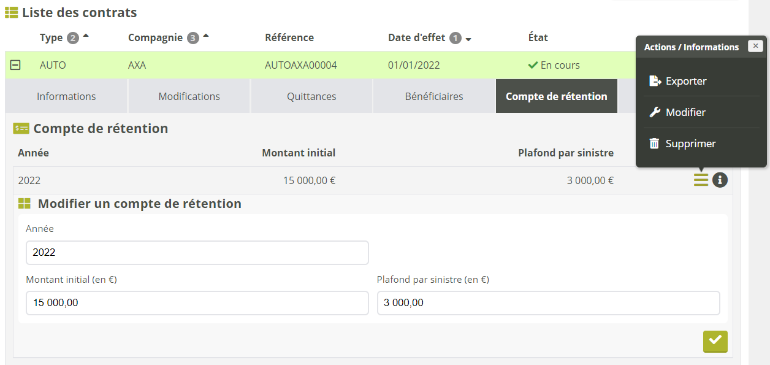
Task: Choose Supprimer in the actions popup
Action: [x=690, y=144]
